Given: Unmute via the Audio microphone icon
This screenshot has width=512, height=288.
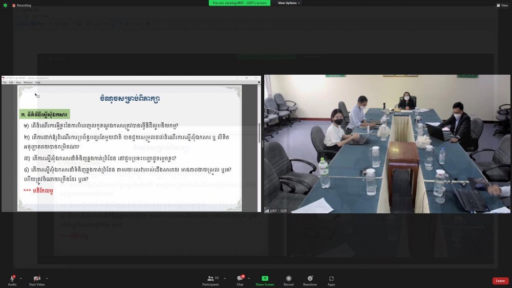Looking at the screenshot, I should [x=12, y=279].
